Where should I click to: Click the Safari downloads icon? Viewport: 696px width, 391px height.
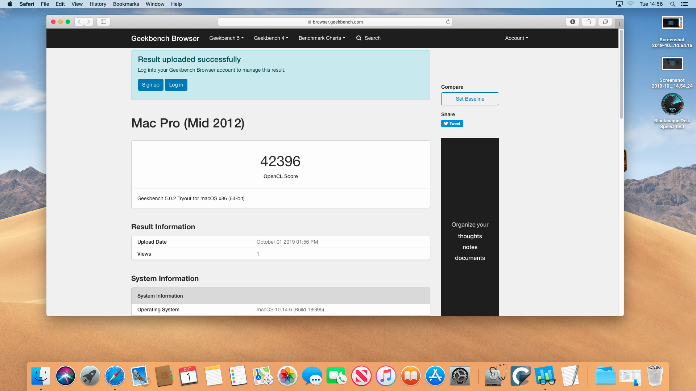572,22
